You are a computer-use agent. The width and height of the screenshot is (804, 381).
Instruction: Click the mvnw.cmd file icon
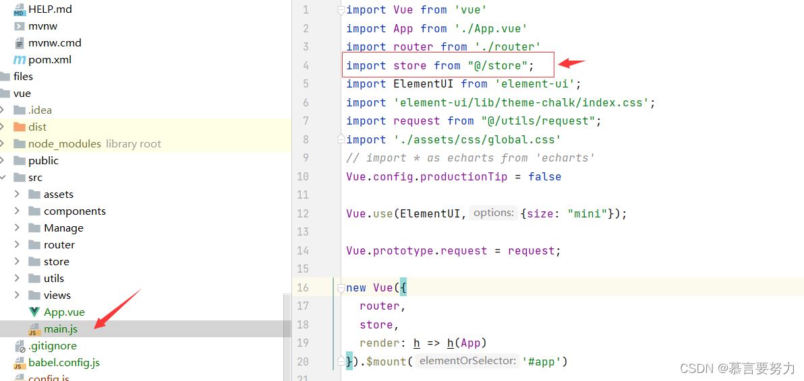point(20,43)
